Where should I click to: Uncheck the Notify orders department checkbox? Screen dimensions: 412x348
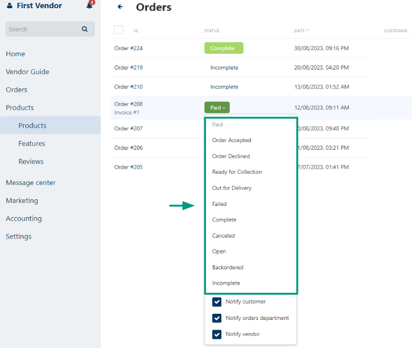(217, 318)
